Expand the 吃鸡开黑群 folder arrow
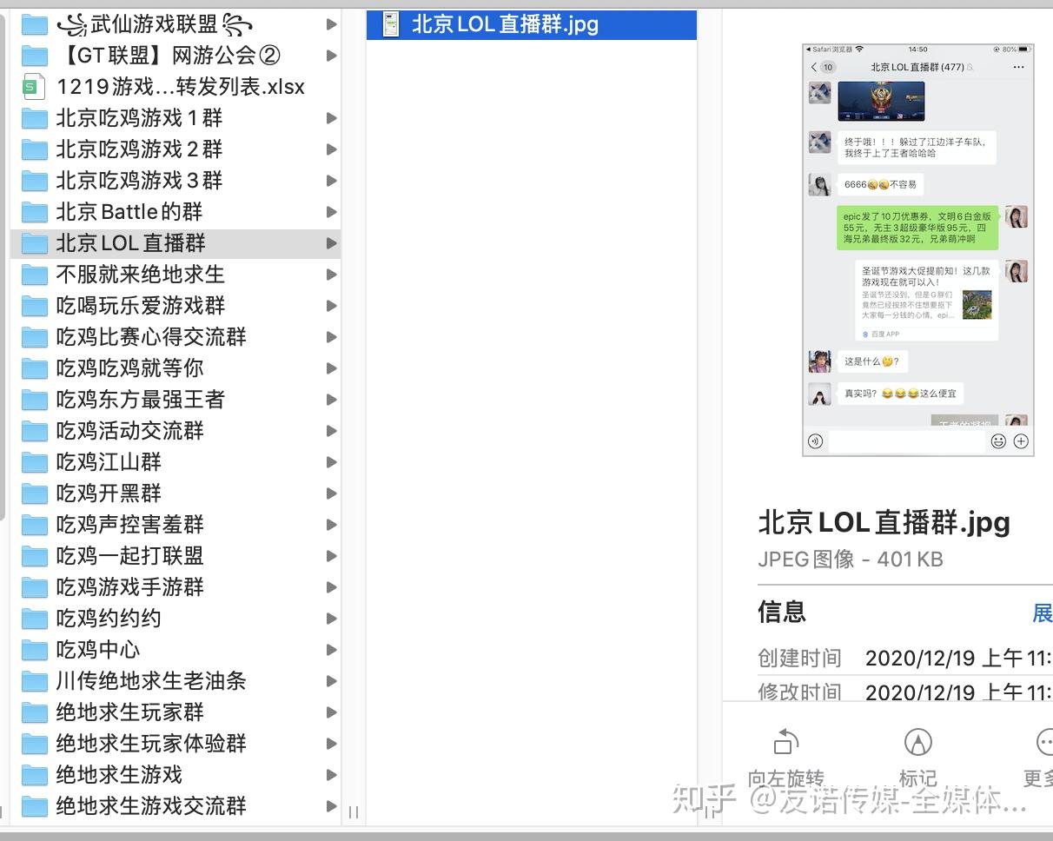Viewport: 1053px width, 841px height. click(331, 493)
